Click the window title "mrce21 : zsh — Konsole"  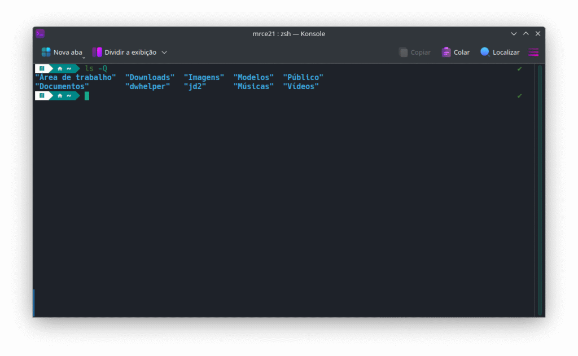click(x=288, y=34)
